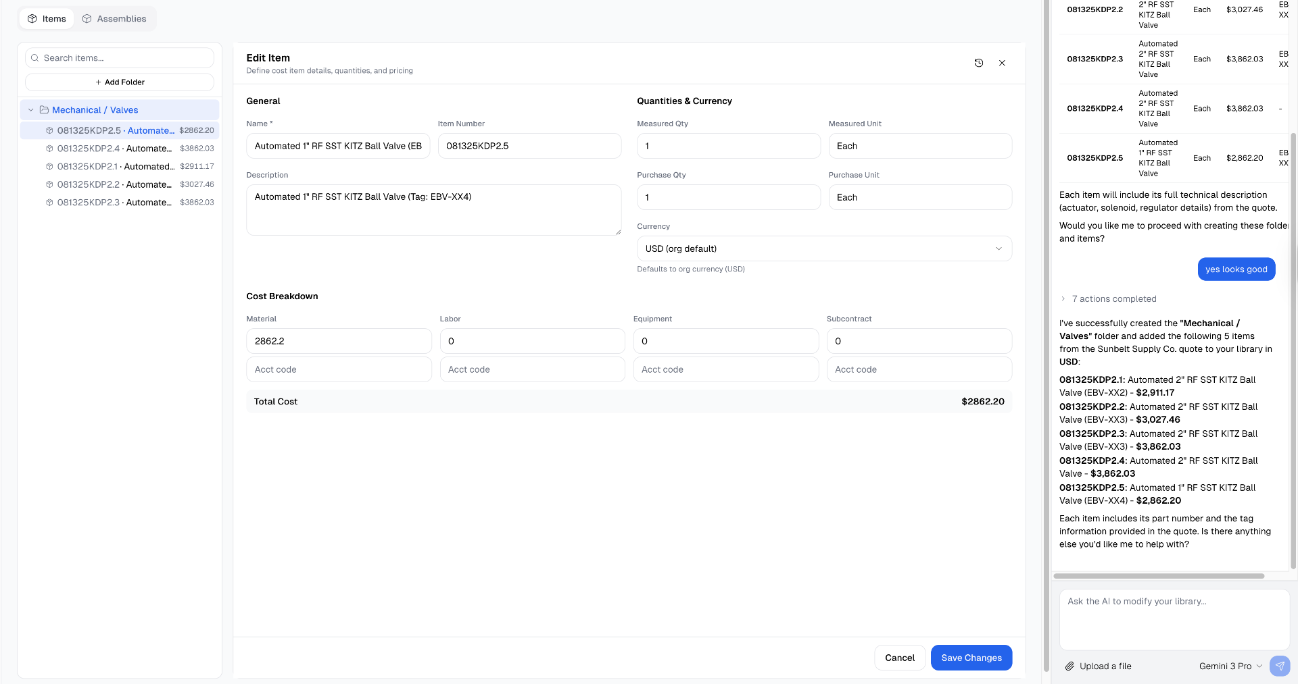Collapse the Mechanical / Valves folder chevron

click(30, 110)
